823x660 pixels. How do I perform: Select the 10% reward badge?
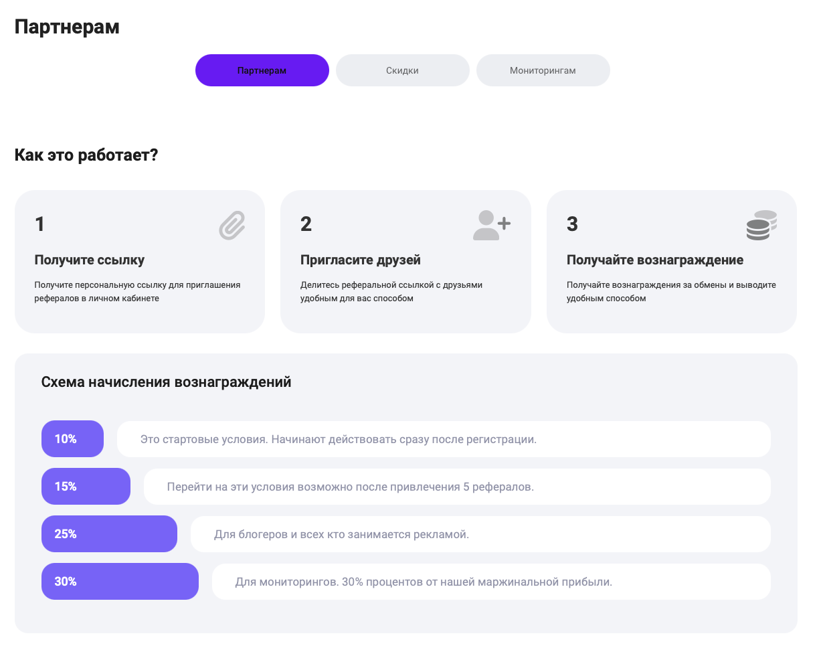[72, 438]
